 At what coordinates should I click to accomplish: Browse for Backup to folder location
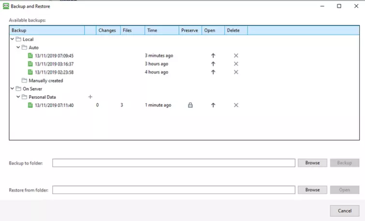pos(312,163)
